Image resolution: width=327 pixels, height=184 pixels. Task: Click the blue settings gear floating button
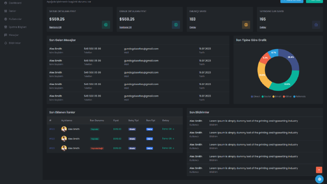319,179
